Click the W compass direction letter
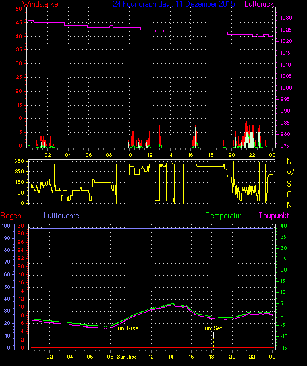Screen dimensions: 307x366 click(x=290, y=173)
